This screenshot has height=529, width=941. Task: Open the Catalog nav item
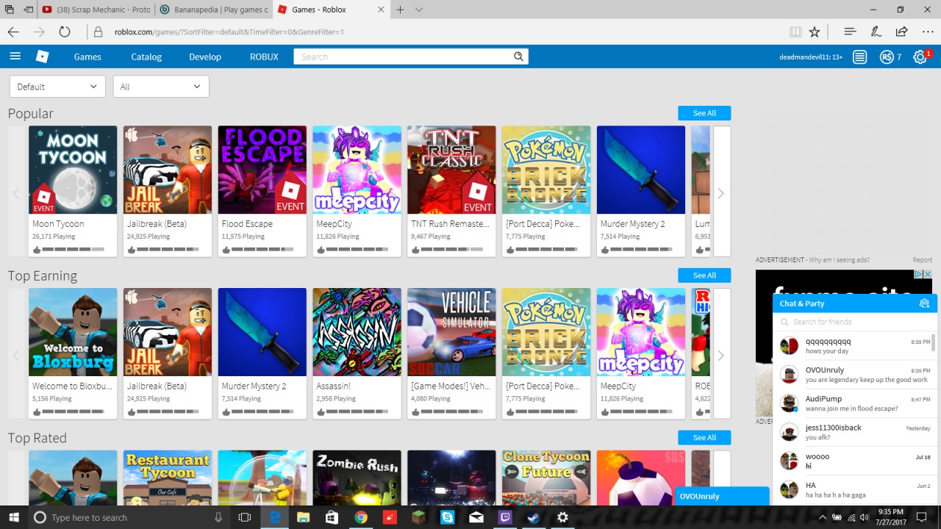click(x=146, y=57)
